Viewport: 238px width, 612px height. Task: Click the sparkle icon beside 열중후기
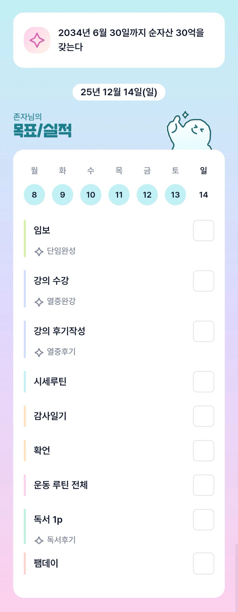(39, 352)
